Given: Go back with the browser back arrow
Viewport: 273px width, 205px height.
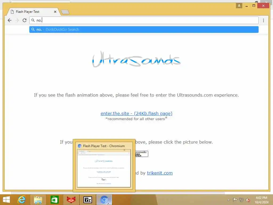Looking at the screenshot, I should coord(10,20).
